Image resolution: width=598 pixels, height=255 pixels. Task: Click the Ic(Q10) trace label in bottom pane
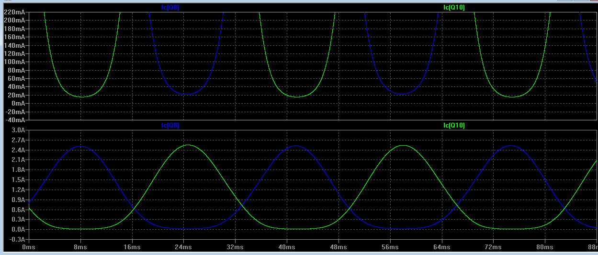[x=454, y=126]
